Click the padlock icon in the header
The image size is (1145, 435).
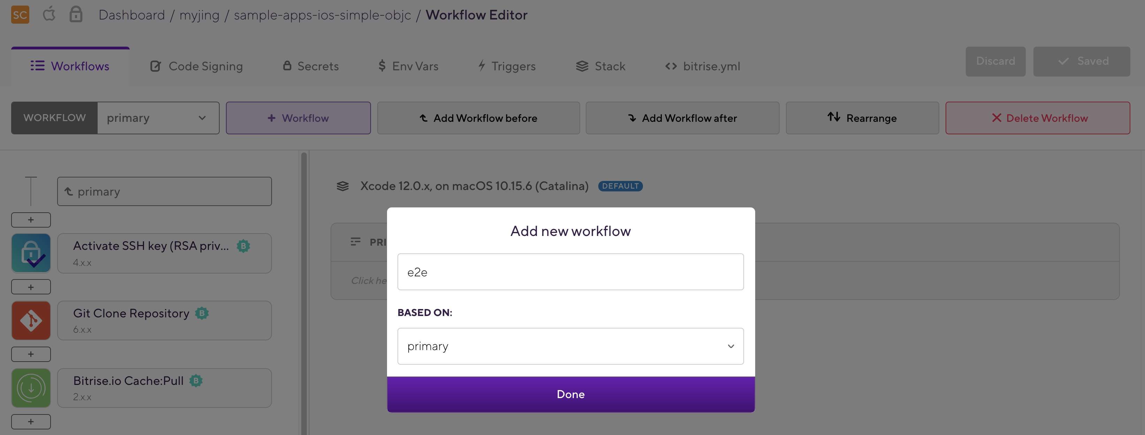pos(76,14)
